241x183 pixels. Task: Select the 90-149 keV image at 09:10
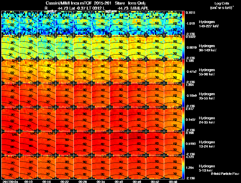(x=28, y=47)
